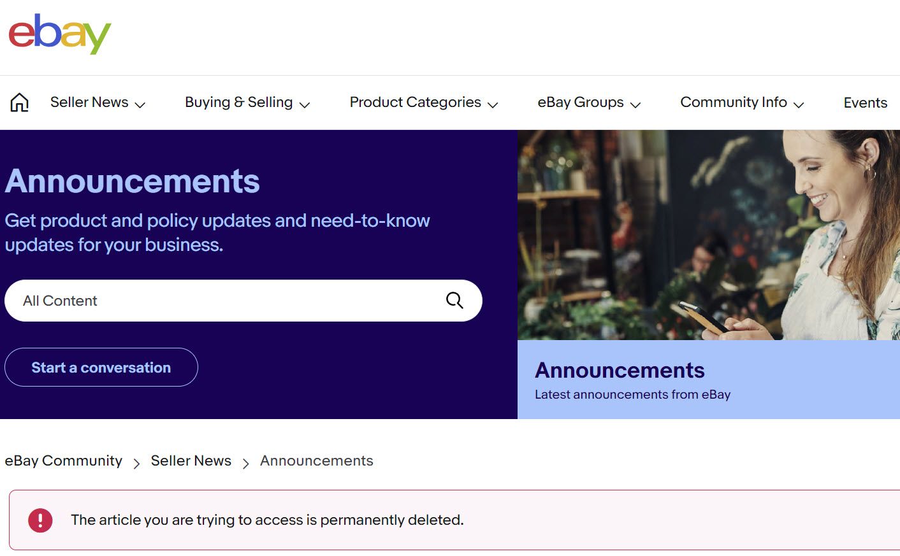Go to community home via house icon
Viewport: 900px width, 556px height.
(20, 102)
